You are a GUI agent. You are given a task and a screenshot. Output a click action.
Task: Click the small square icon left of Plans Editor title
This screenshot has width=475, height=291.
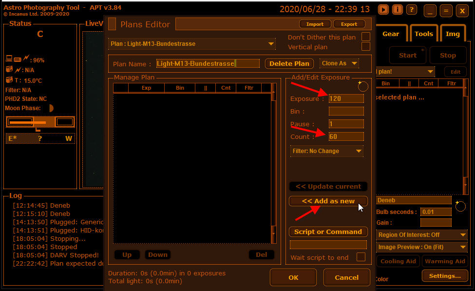(x=112, y=24)
